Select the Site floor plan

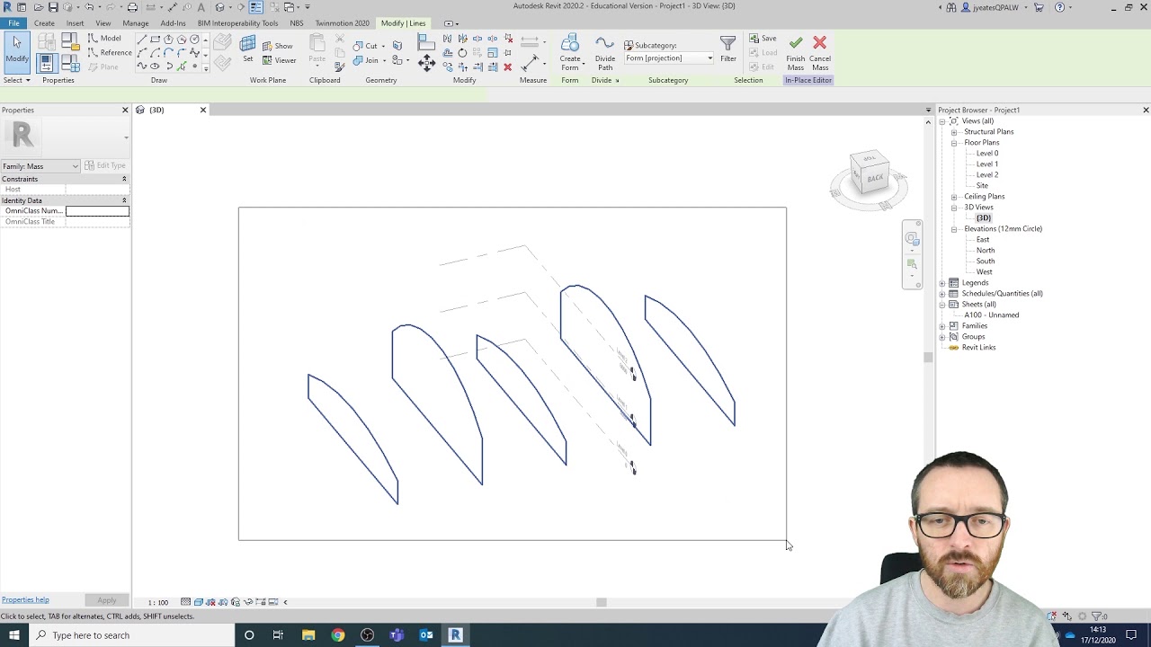pos(982,186)
